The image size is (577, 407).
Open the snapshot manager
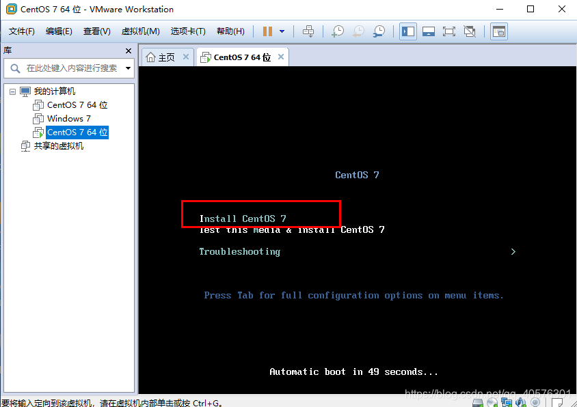click(379, 31)
